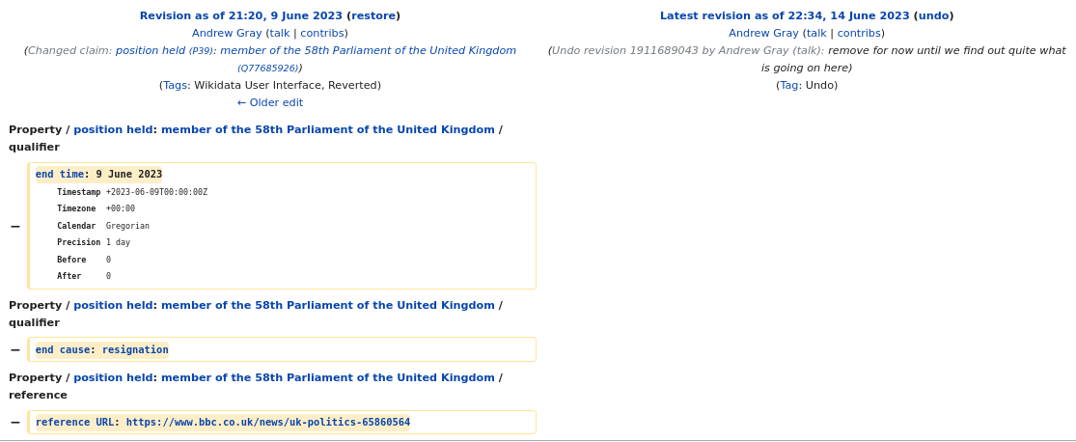Open the BBC news reference URL
1076x442 pixels.
[267, 422]
